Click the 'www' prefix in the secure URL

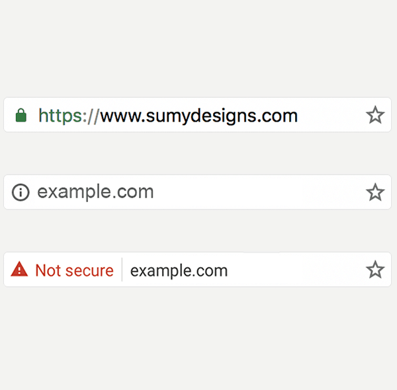(x=121, y=118)
